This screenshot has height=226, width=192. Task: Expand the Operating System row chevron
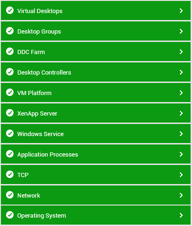coord(181,215)
